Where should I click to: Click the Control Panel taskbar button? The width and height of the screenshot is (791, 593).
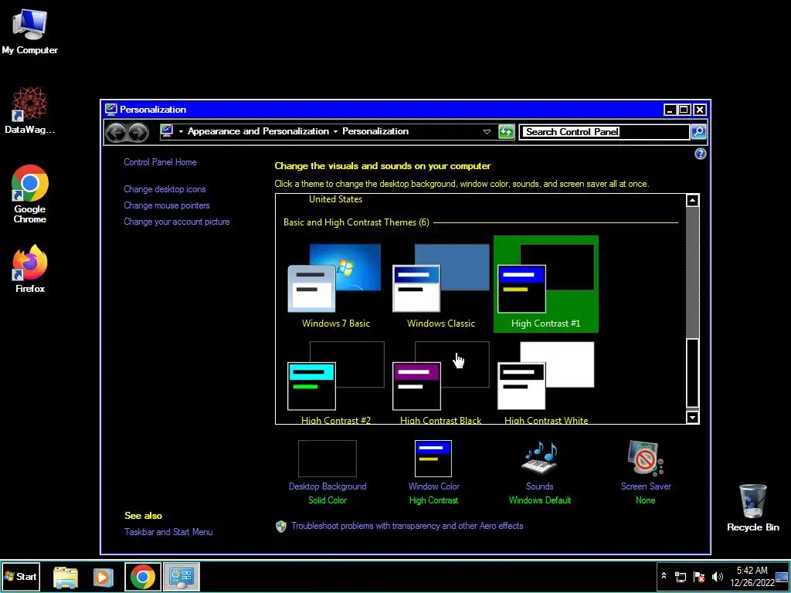182,577
